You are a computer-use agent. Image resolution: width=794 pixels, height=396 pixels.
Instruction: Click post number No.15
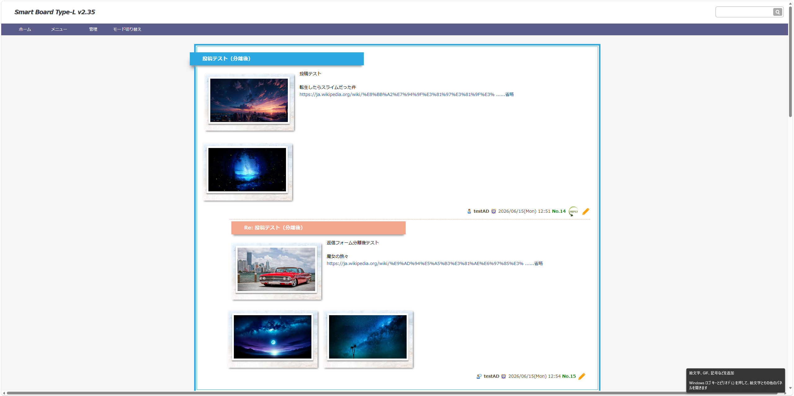tap(569, 376)
